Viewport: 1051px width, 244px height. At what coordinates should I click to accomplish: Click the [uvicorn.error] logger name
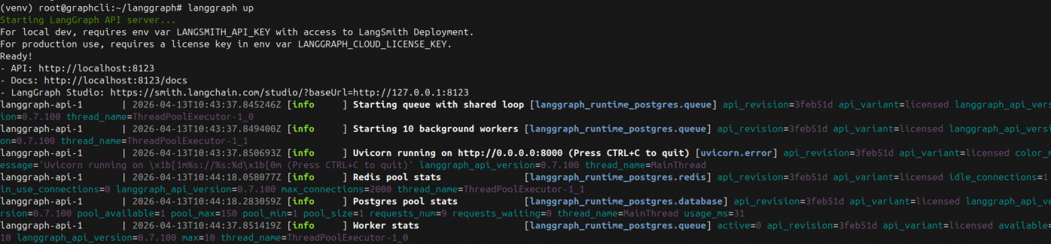coord(736,153)
